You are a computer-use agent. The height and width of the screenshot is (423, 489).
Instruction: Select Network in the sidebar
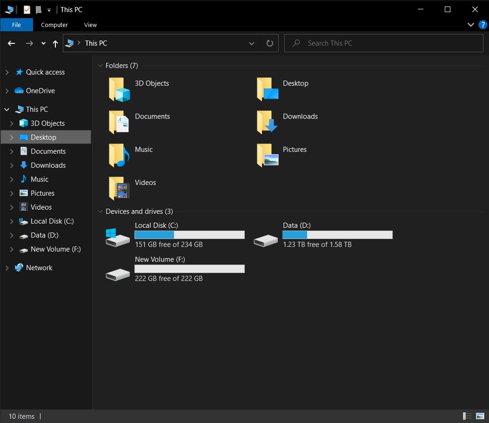coord(40,267)
